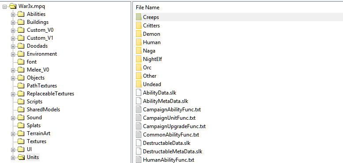
Task: Click the Abilities folder icon in tree
Action: click(21, 14)
